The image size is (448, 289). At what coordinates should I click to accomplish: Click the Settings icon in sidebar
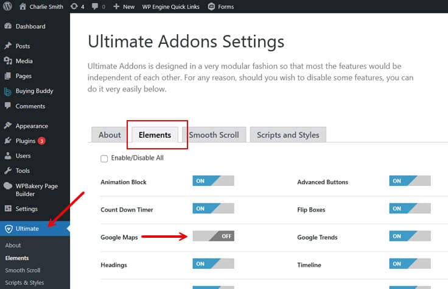click(x=8, y=209)
